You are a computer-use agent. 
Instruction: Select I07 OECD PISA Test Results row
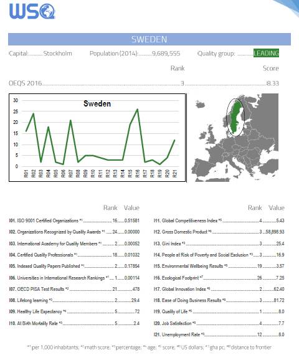click(74, 289)
